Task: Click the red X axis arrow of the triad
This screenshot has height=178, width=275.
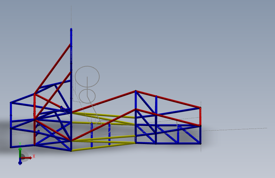Action: 26,158
